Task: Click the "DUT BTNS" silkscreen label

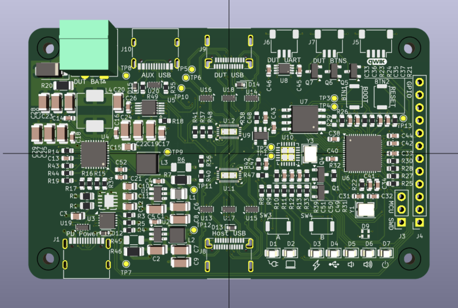Action: point(330,61)
